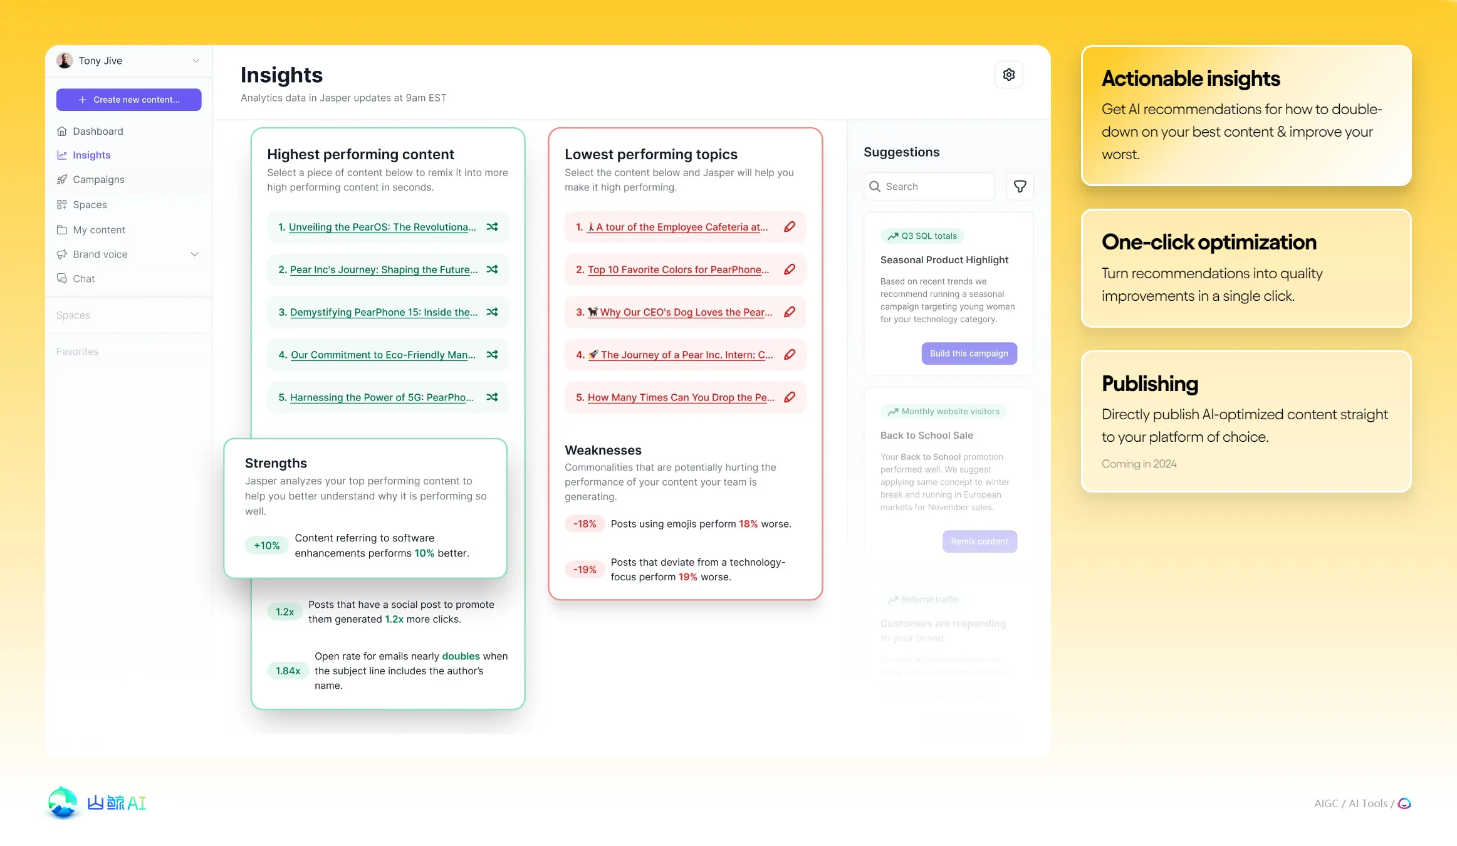This screenshot has height=846, width=1457.
Task: Click remix icon for Eco-Friendly commitment post
Action: 493,355
